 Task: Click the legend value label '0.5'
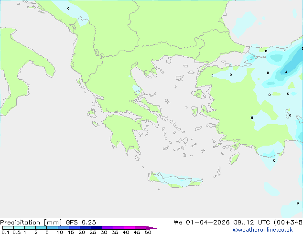point(17,232)
